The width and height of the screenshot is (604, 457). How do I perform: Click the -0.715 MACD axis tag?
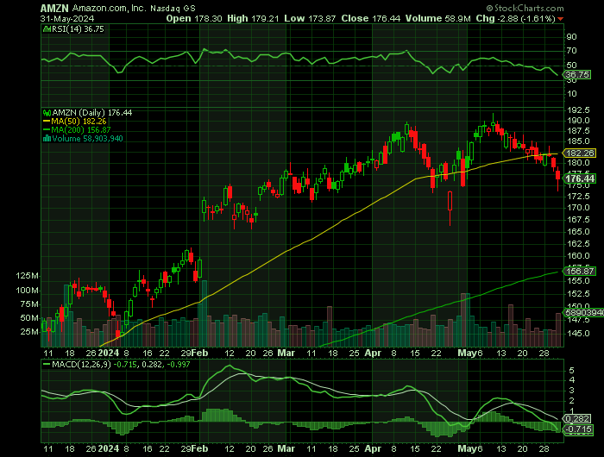tap(577, 429)
